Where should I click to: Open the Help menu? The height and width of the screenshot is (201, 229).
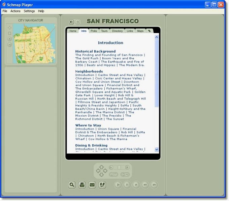point(41,11)
